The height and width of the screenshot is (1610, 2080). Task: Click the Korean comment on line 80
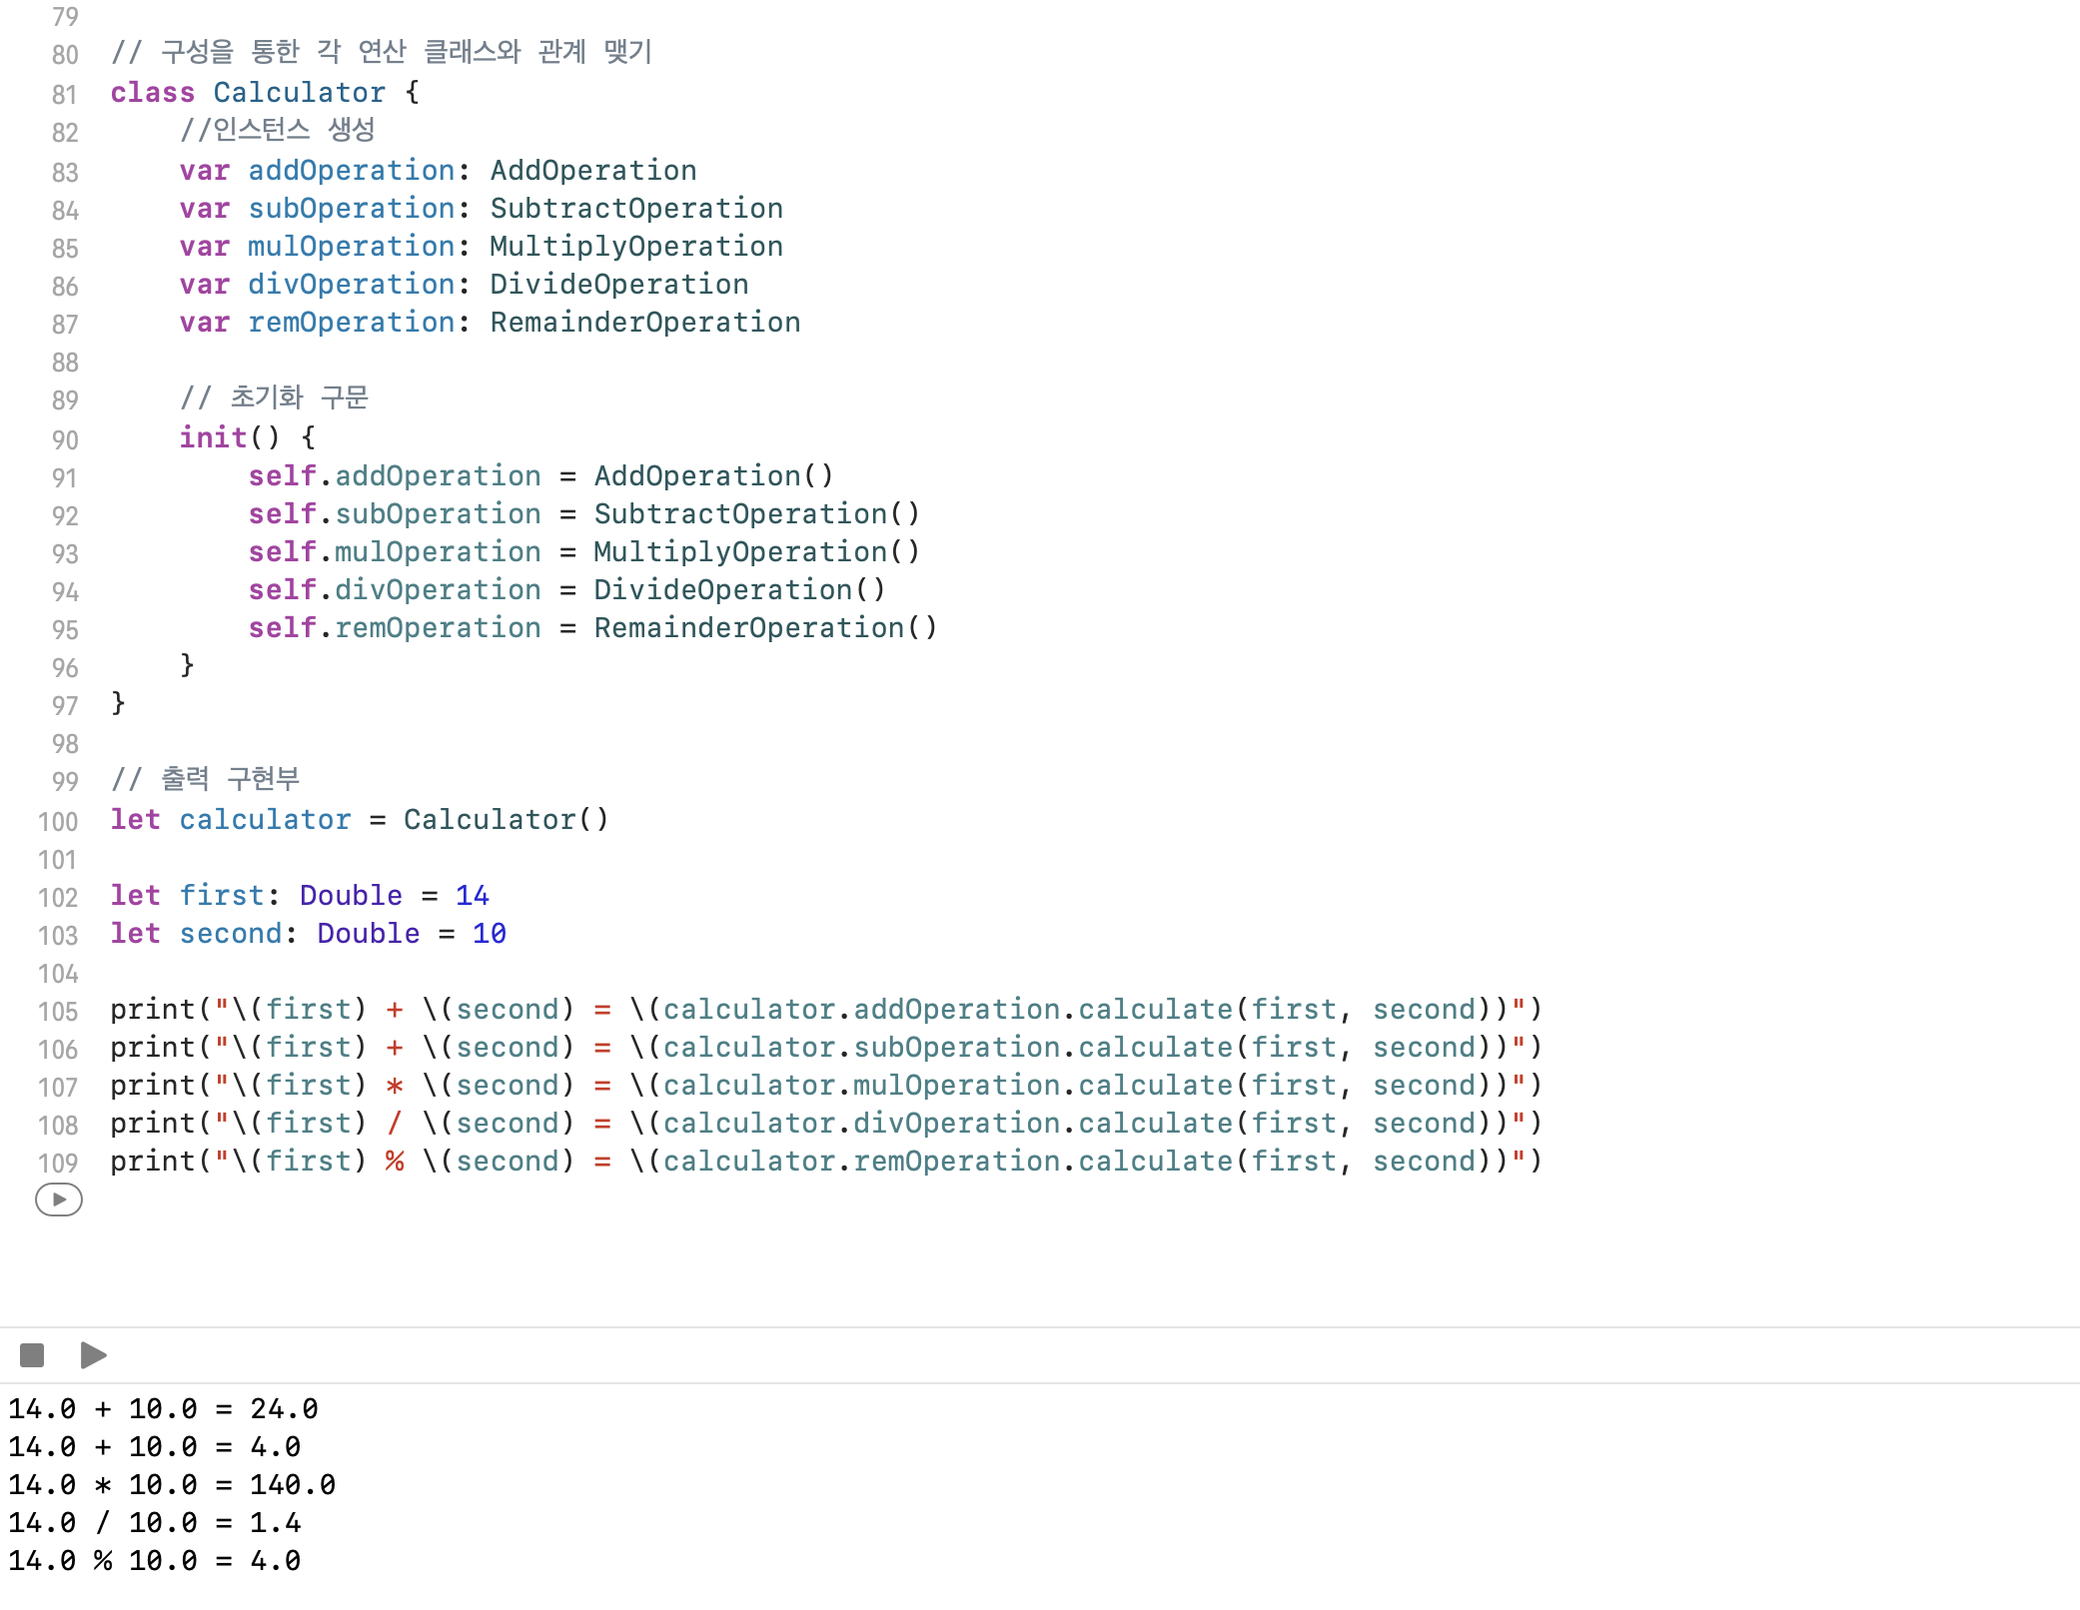tap(382, 52)
